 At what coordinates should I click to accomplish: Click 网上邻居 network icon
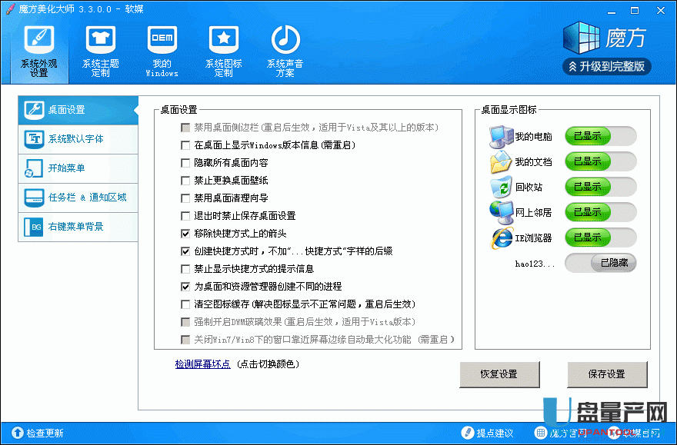tap(501, 213)
